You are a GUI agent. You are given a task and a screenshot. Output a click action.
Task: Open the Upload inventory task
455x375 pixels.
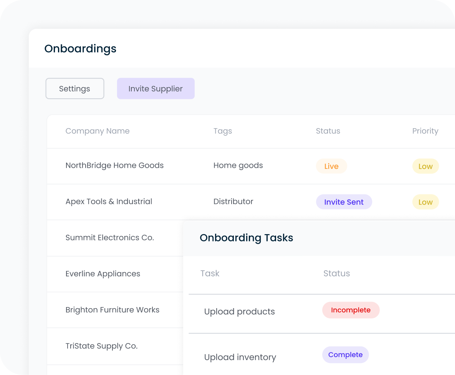240,357
